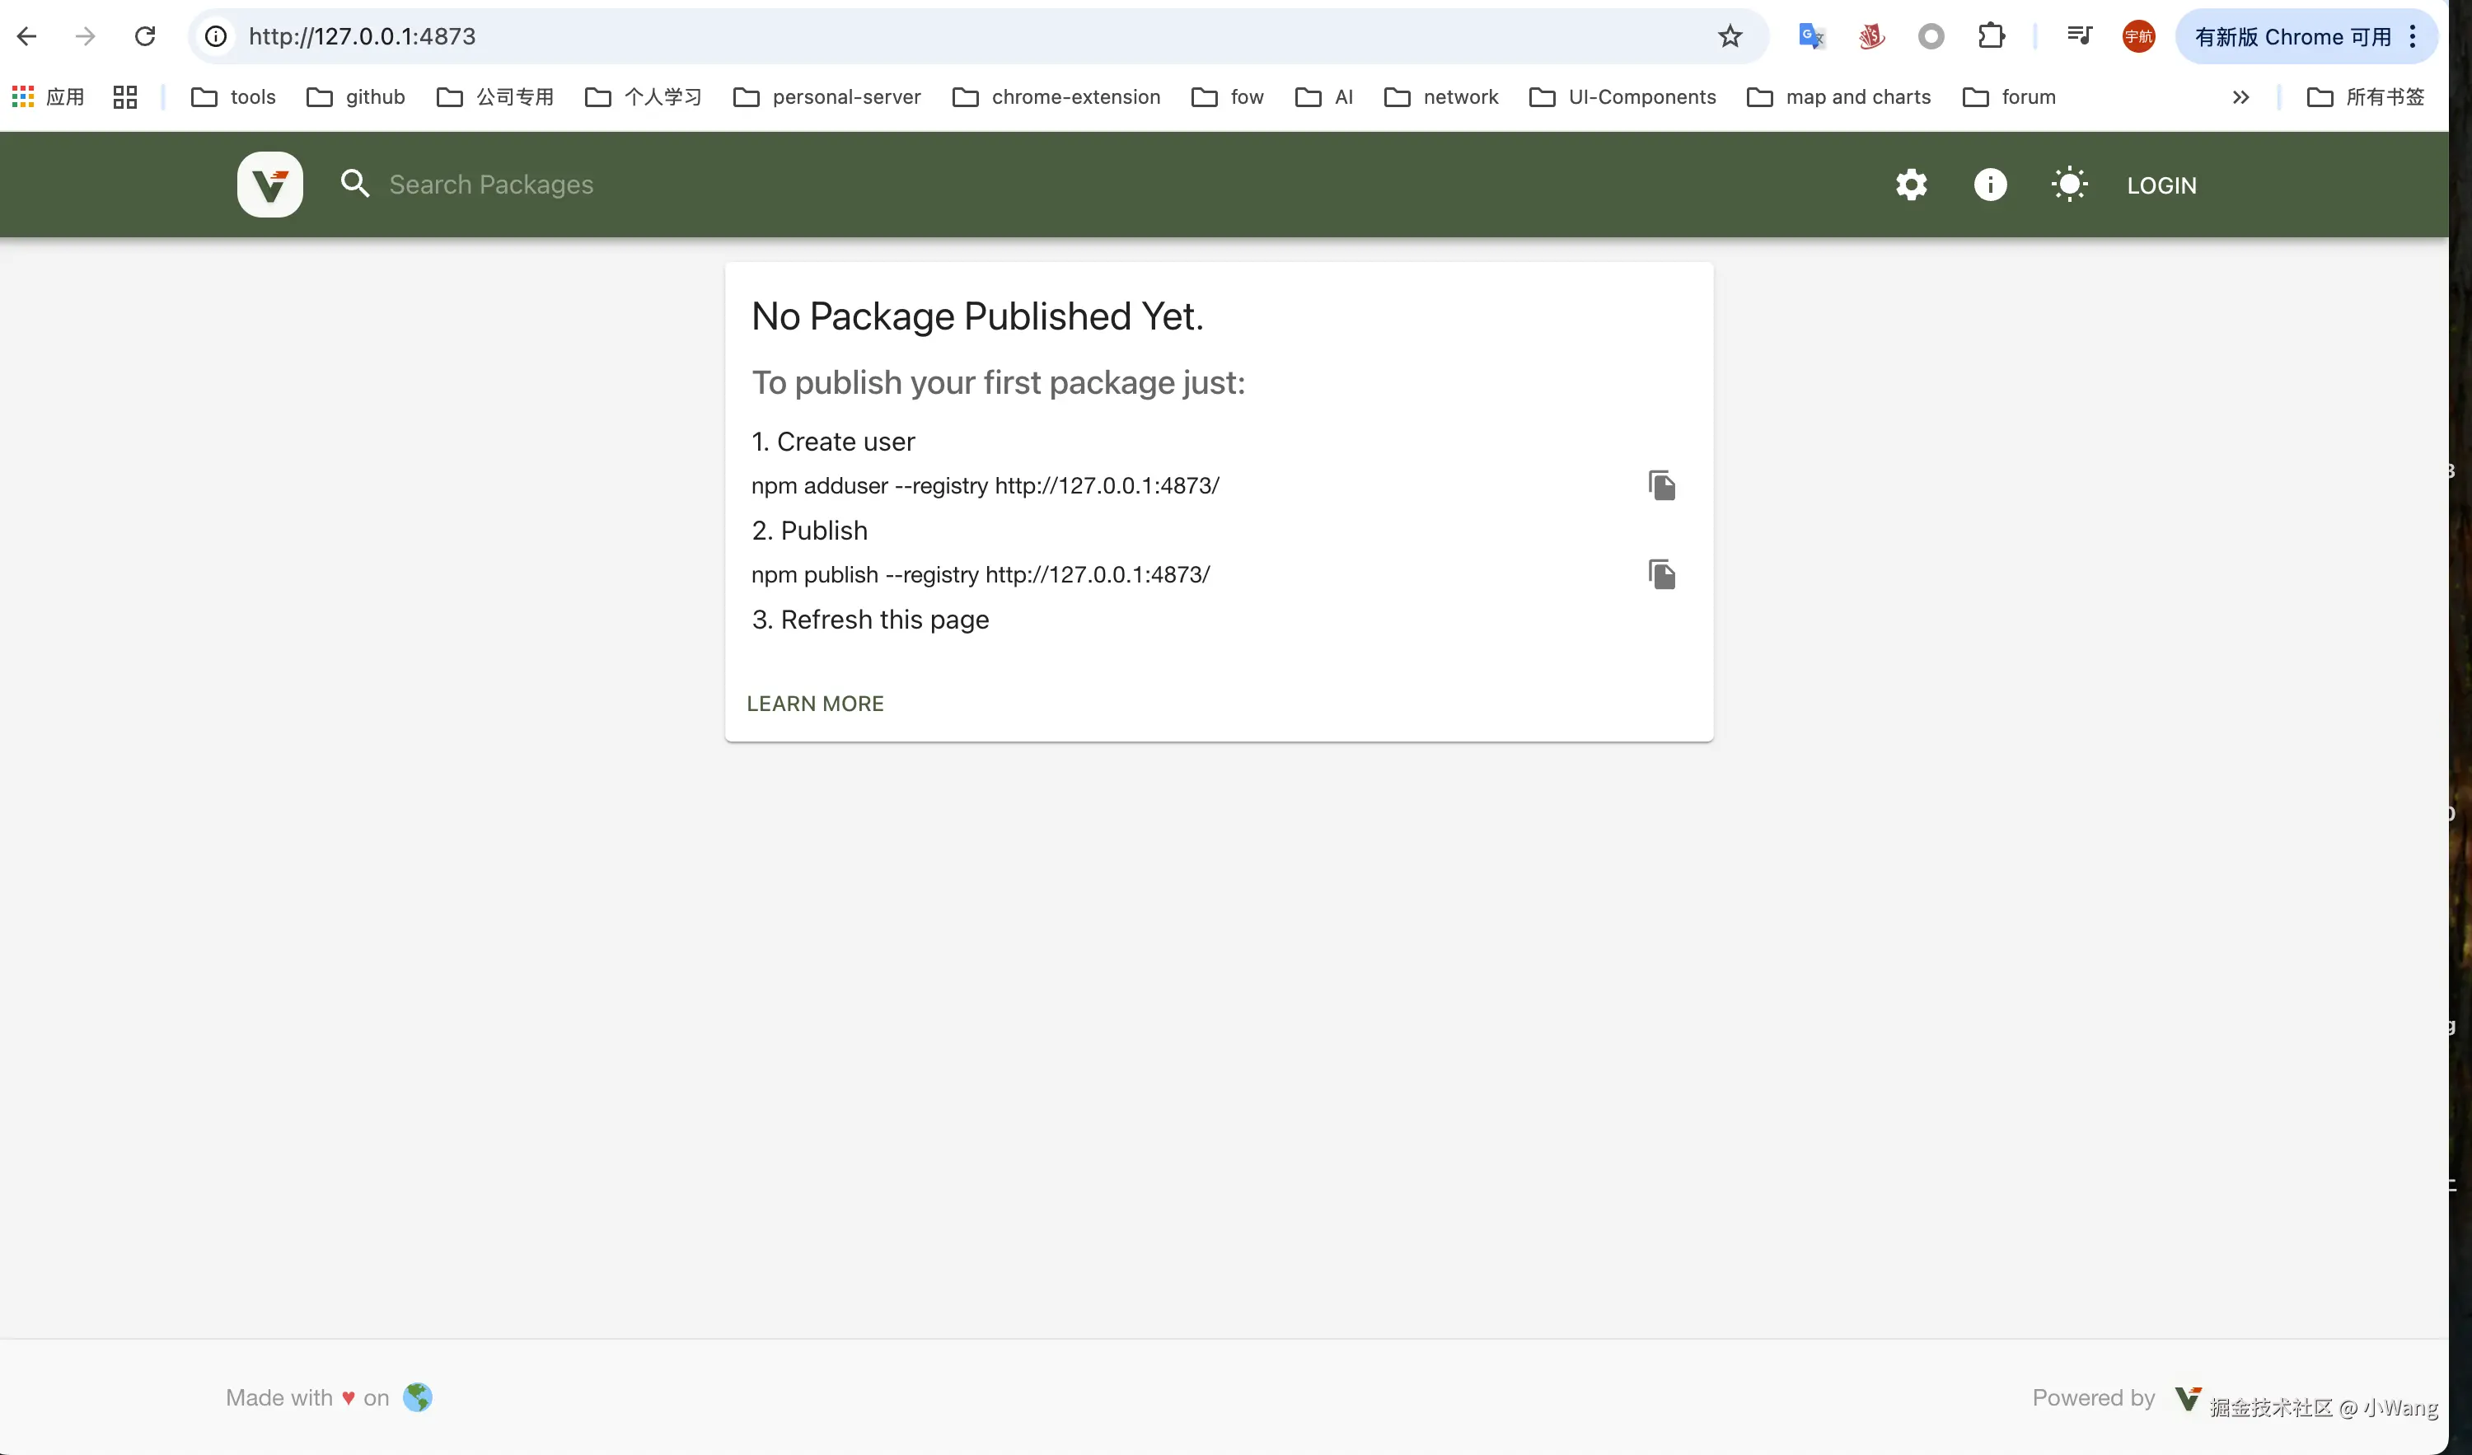Click the earth globe in footer
The image size is (2472, 1455).
(x=418, y=1397)
